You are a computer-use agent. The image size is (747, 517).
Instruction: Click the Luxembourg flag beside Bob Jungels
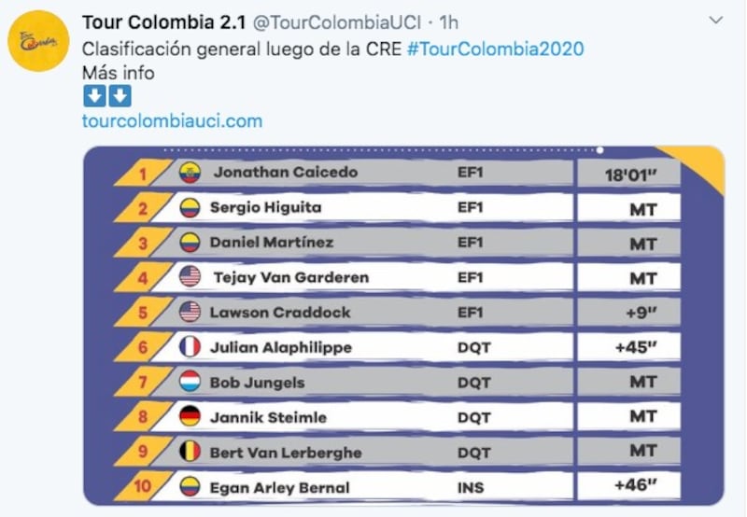pyautogui.click(x=190, y=382)
